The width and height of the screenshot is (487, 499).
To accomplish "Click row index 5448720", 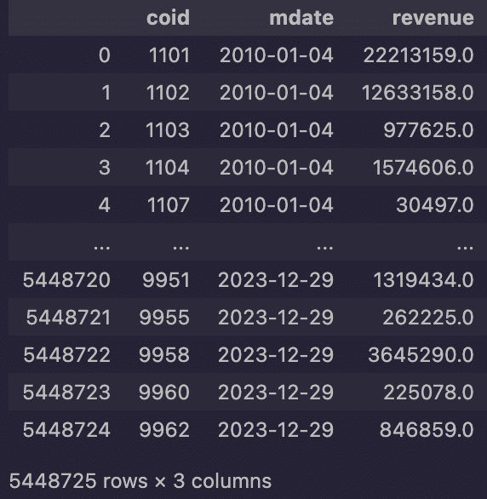I will coord(66,280).
